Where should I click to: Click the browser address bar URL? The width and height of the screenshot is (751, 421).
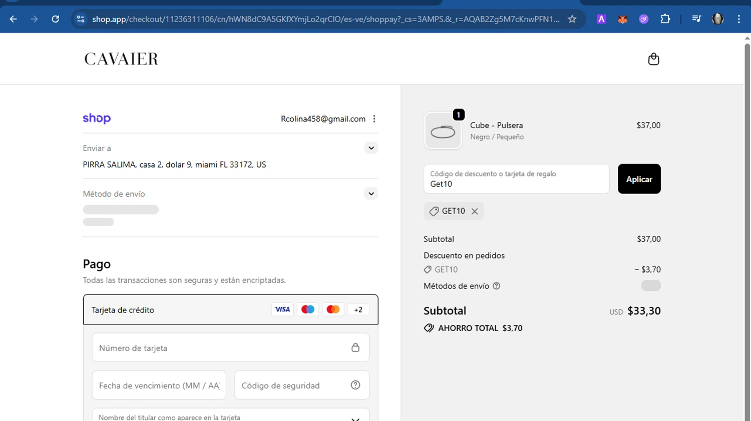(x=325, y=19)
